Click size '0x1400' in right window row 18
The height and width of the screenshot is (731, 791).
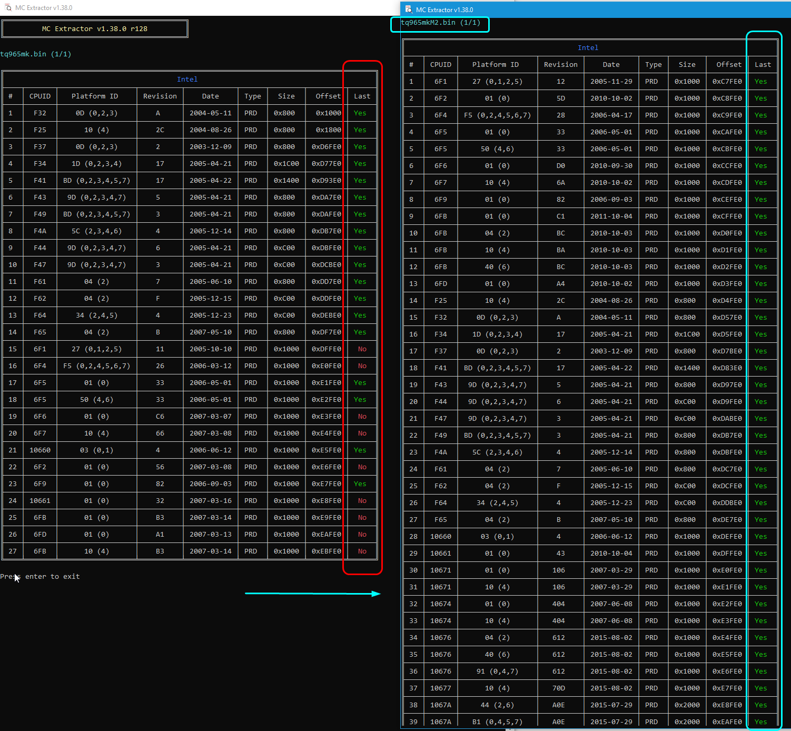(687, 368)
